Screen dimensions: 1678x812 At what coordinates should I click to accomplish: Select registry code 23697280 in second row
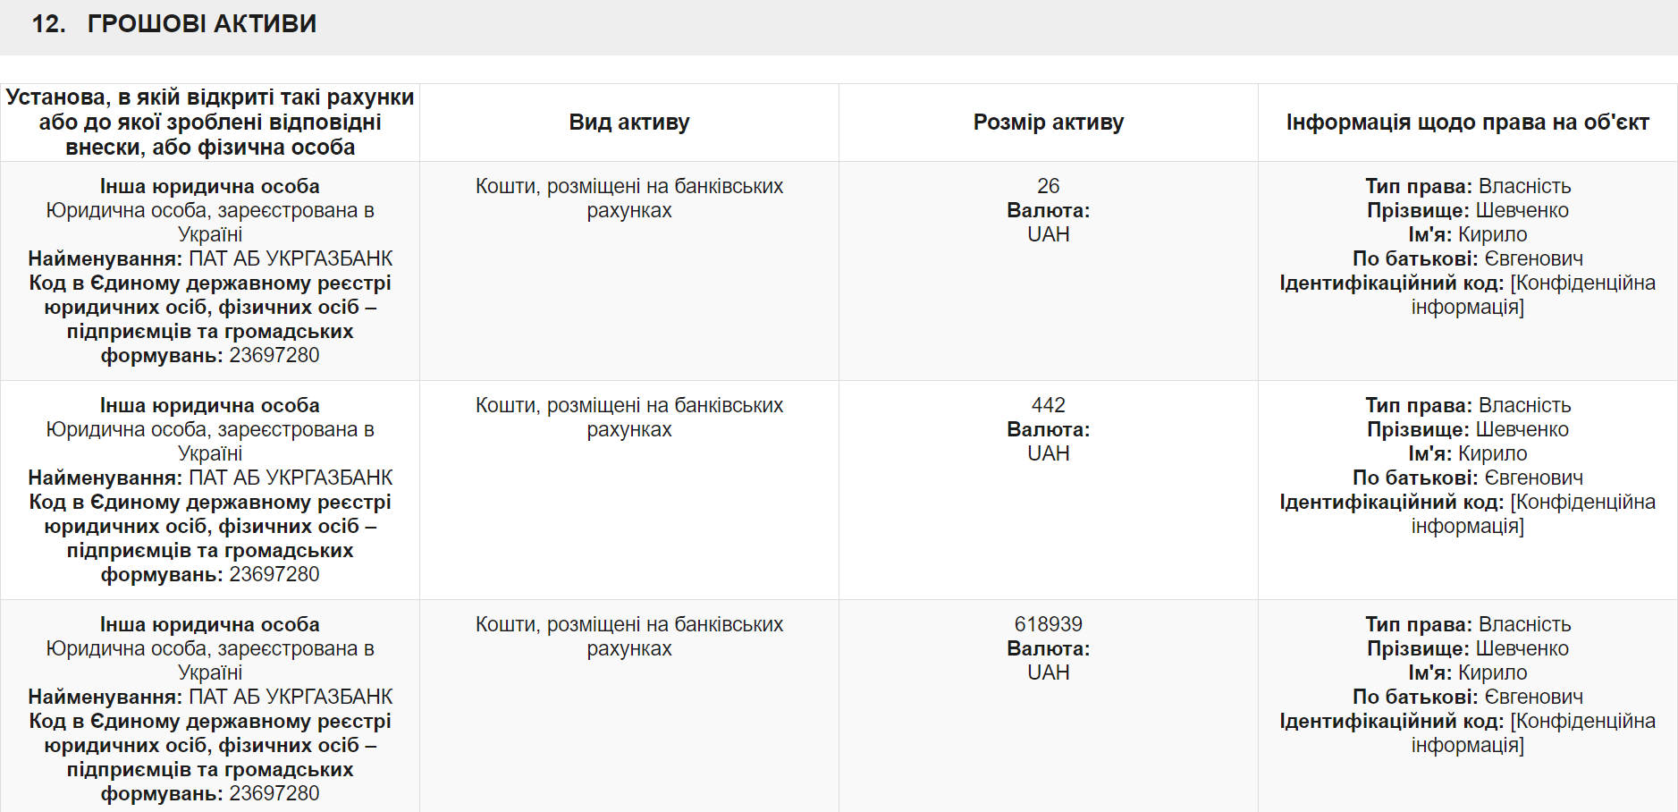(274, 574)
